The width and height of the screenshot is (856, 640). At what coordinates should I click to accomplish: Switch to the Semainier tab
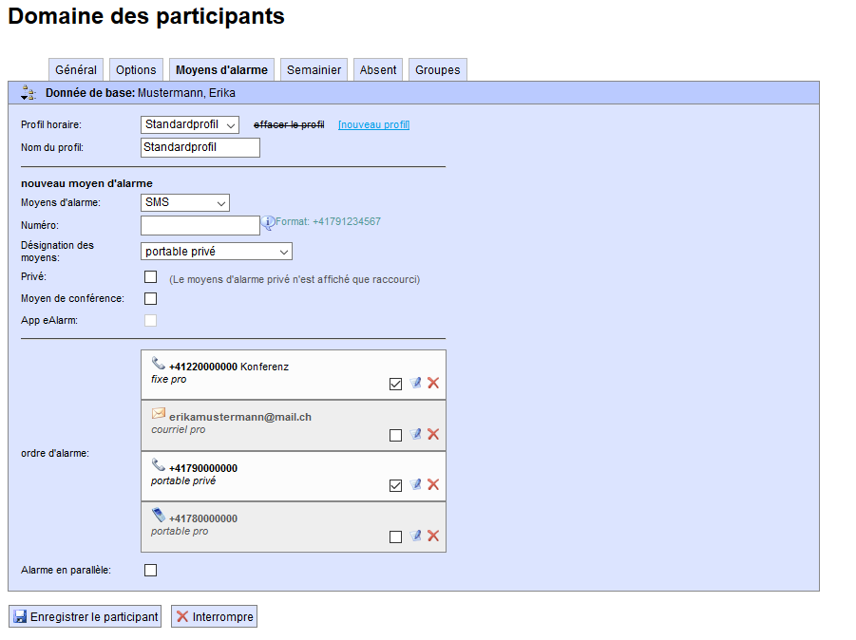314,70
